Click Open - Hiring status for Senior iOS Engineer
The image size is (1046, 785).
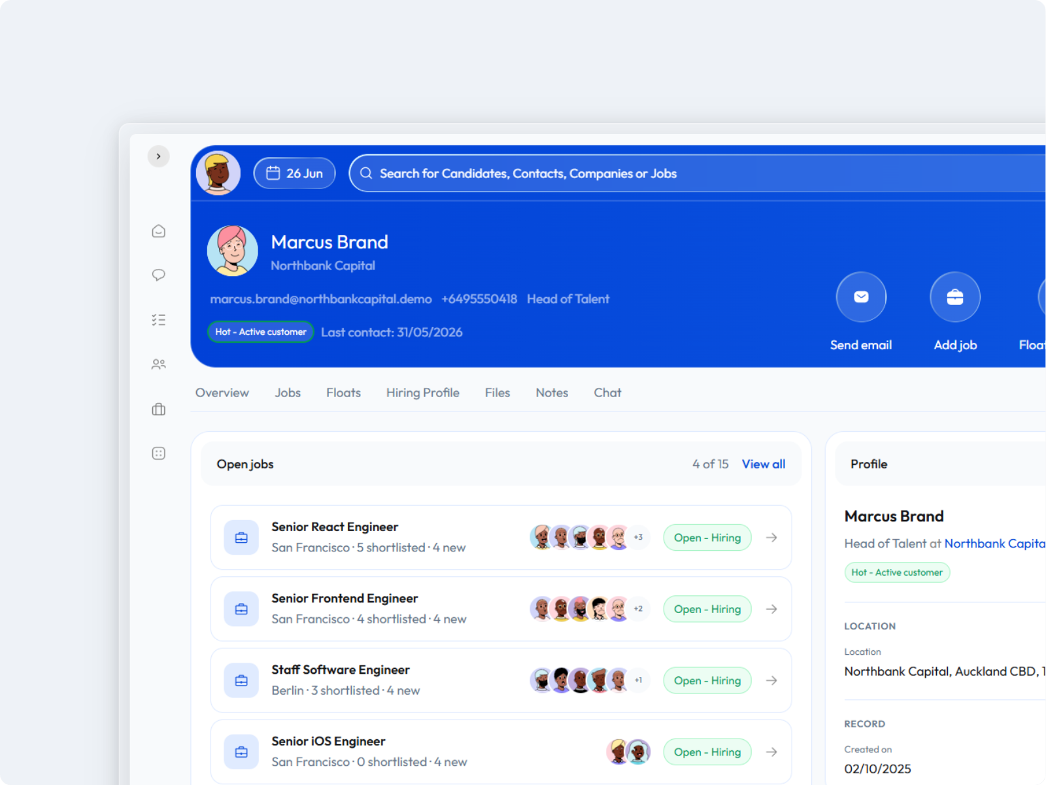pos(707,752)
